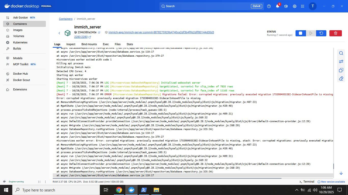The width and height of the screenshot is (348, 195).
Task: Copy the container ID 2346380a240e
Action: click(x=99, y=32)
